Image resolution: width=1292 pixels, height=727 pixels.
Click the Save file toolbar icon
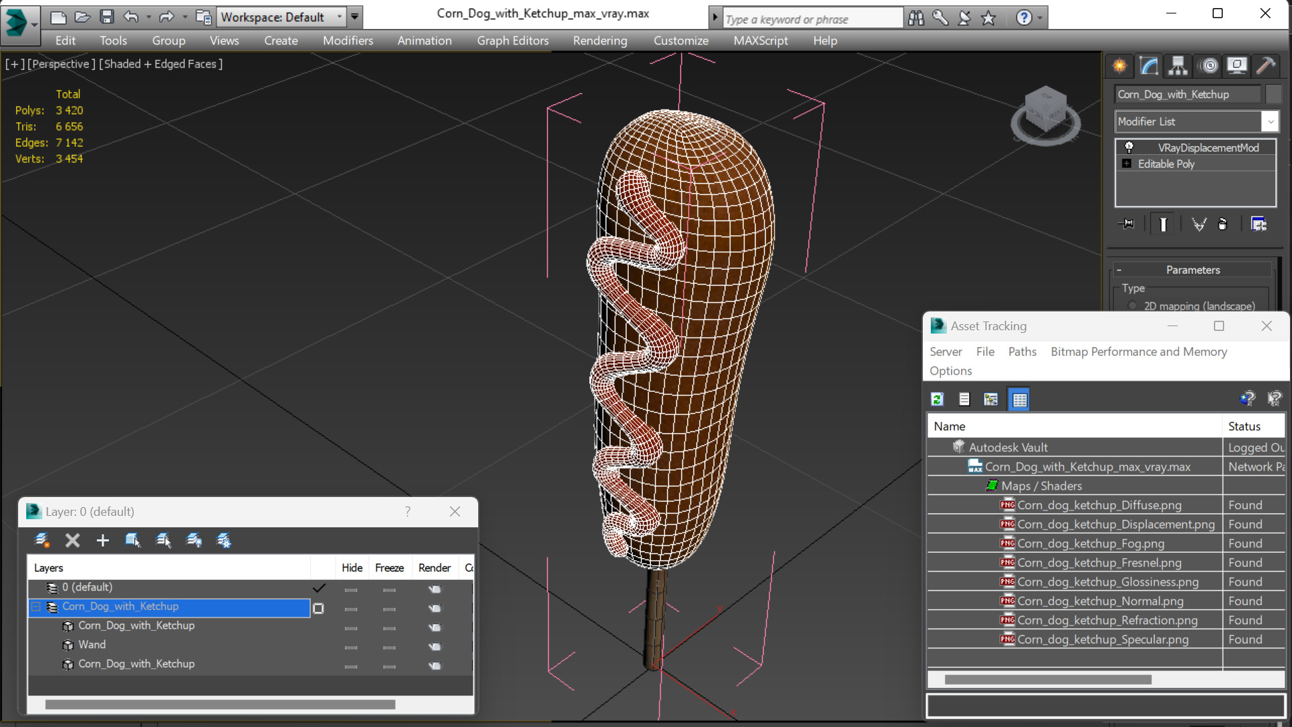106,17
